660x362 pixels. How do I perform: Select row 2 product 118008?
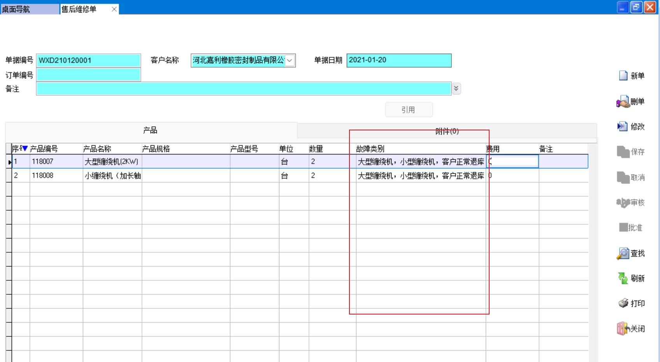click(x=42, y=176)
